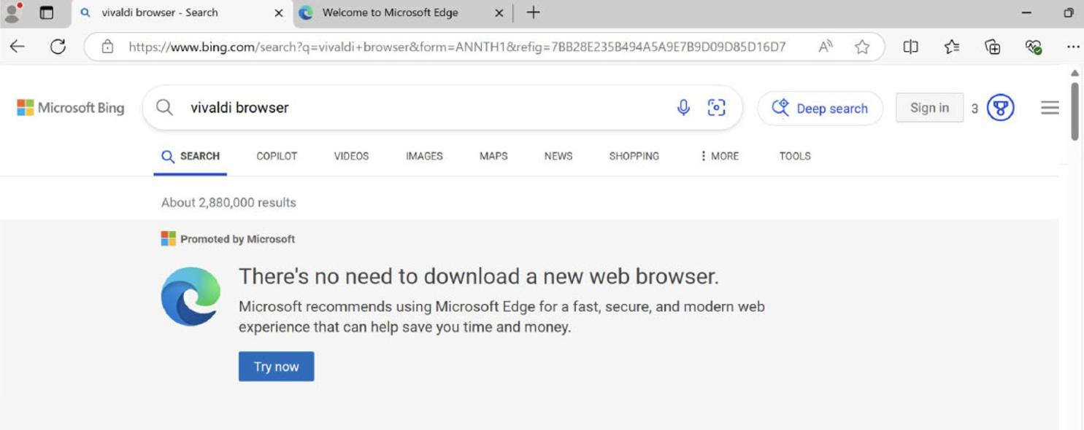Select the SEARCH tab
1084x430 pixels.
[x=190, y=156]
